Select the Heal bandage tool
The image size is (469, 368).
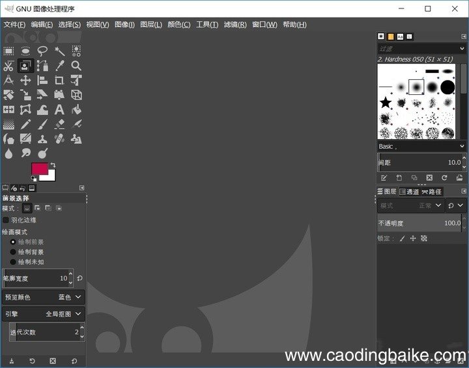click(x=59, y=138)
